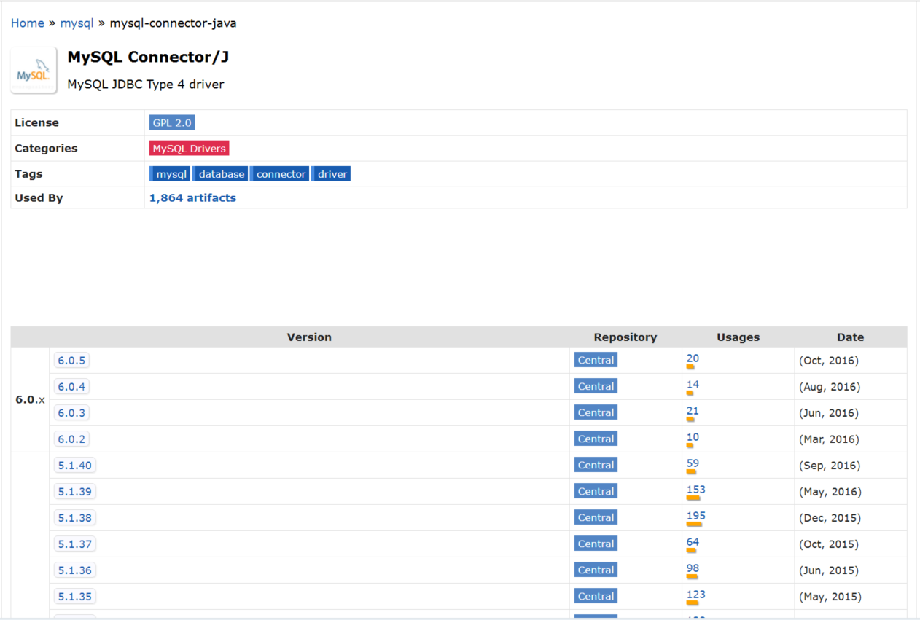920x620 pixels.
Task: Open the 1,864 artifacts link
Action: click(192, 198)
